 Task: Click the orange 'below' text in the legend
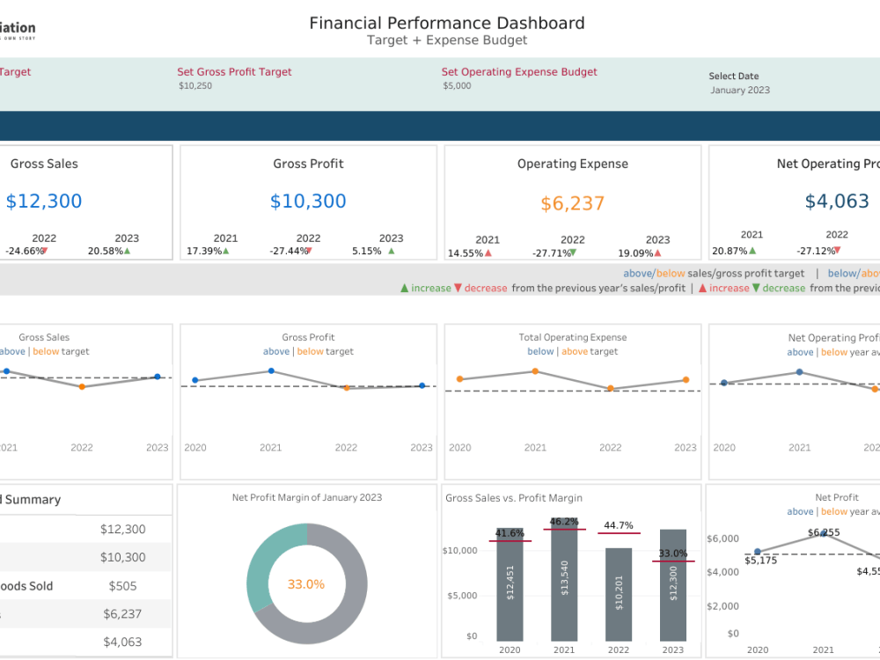671,273
